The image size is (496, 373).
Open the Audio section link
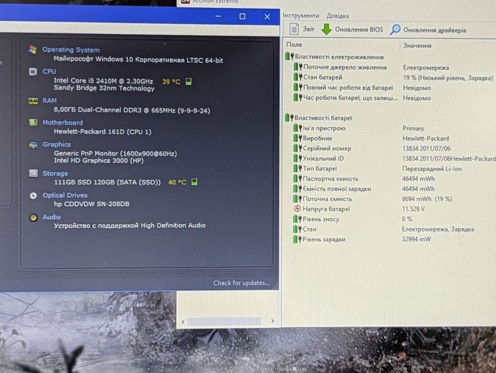tap(52, 217)
